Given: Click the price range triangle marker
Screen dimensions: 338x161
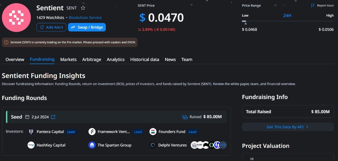Looking at the screenshot, I should pos(245,23).
